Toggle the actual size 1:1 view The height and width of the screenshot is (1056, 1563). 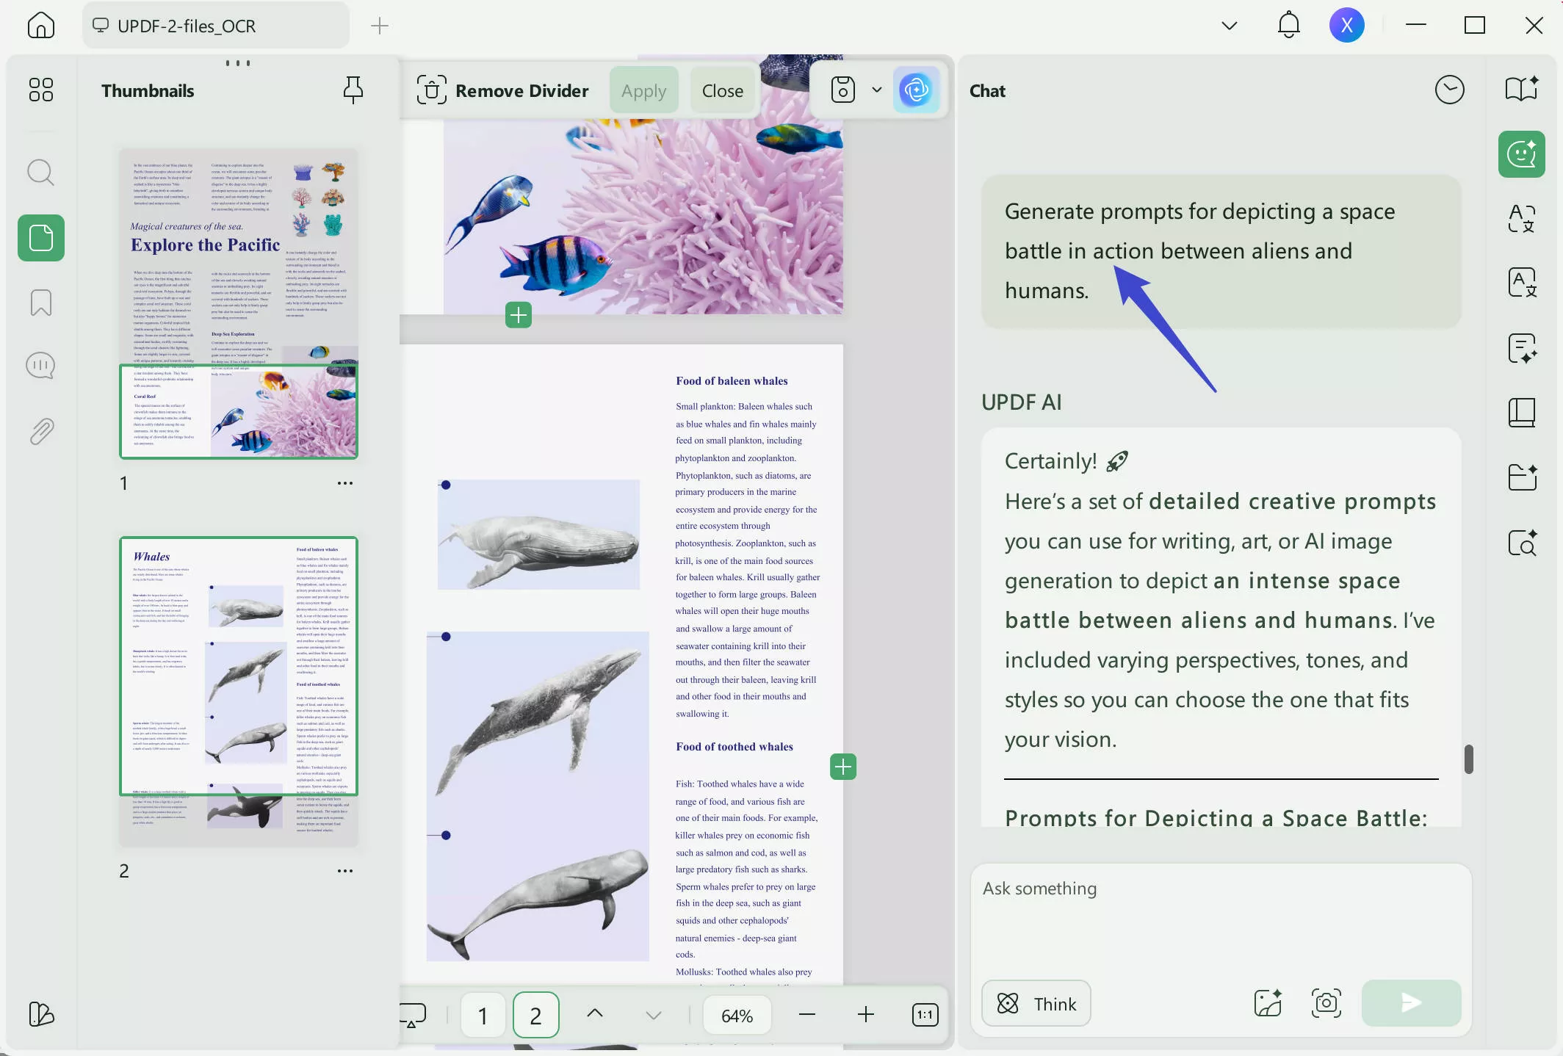pyautogui.click(x=925, y=1015)
